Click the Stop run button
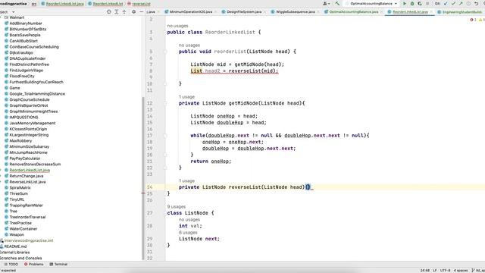Screen dimensions: 485x273 pyautogui.click(x=427, y=3)
